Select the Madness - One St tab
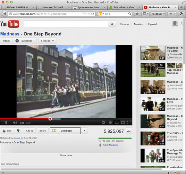This screenshot has height=174, width=186. pos(160,7)
